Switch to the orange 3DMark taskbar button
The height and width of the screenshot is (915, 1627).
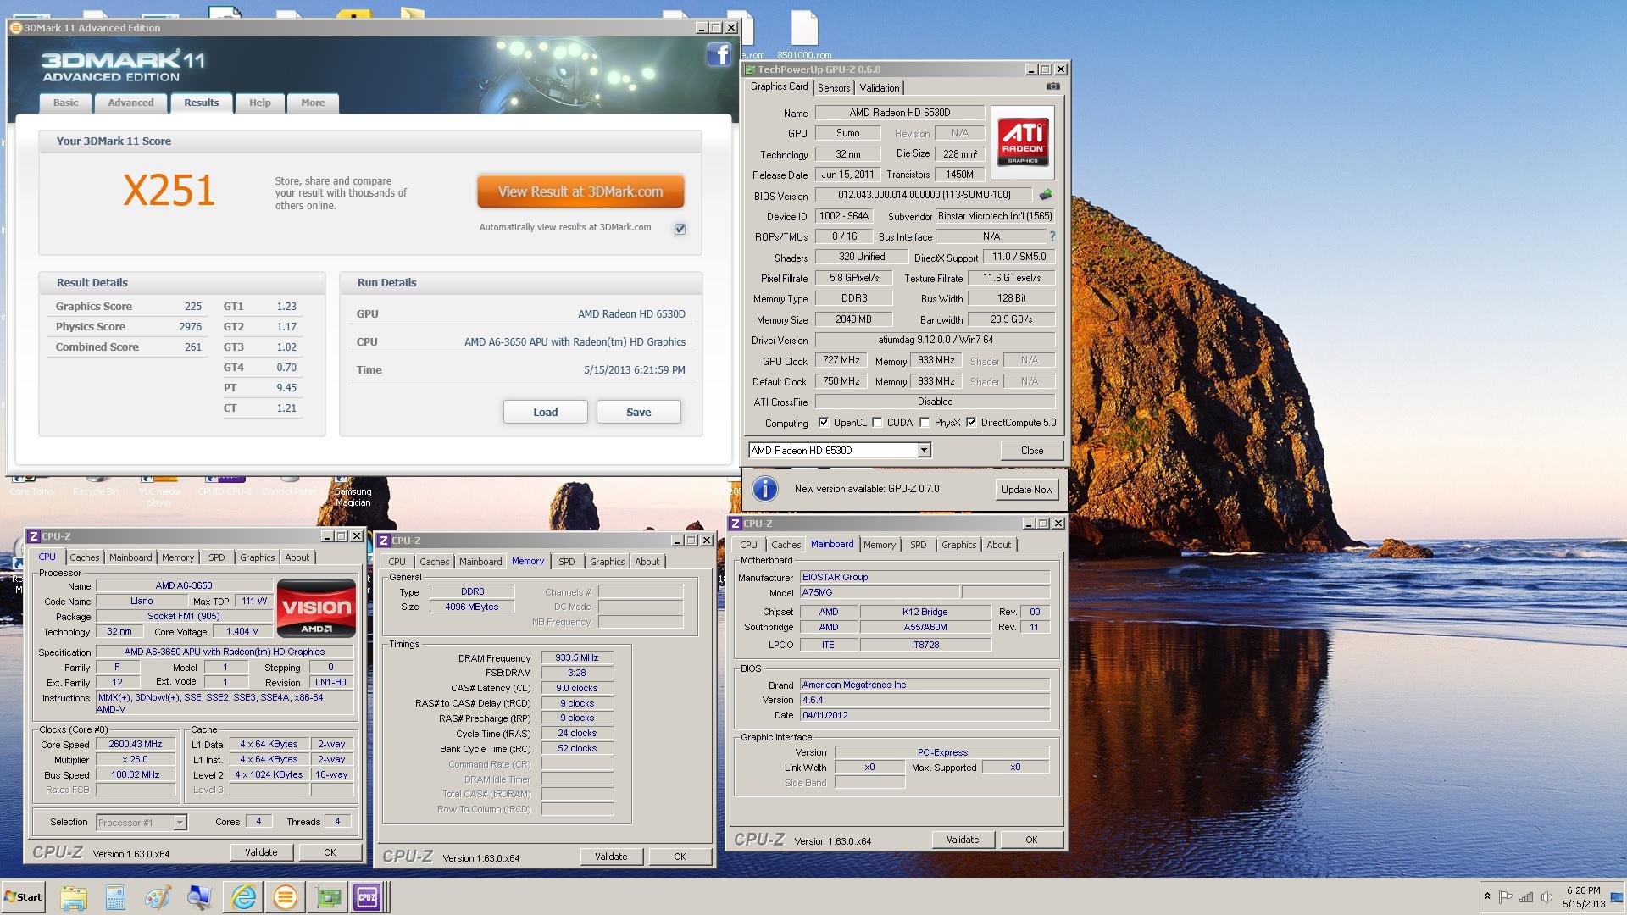pos(286,897)
